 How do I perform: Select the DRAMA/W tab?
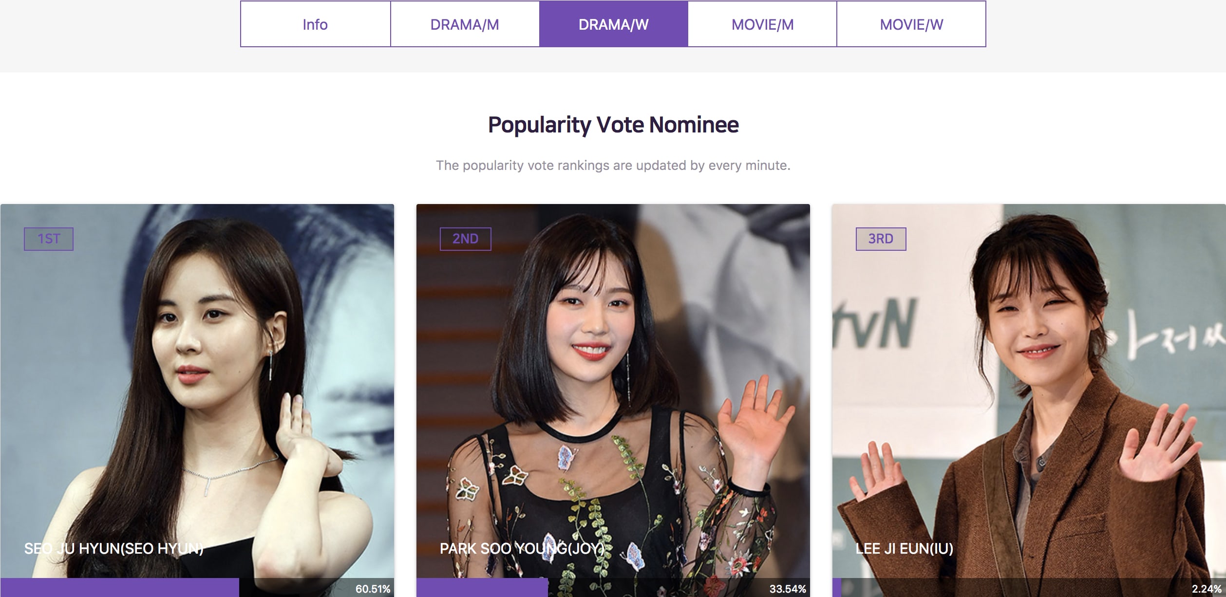click(614, 24)
